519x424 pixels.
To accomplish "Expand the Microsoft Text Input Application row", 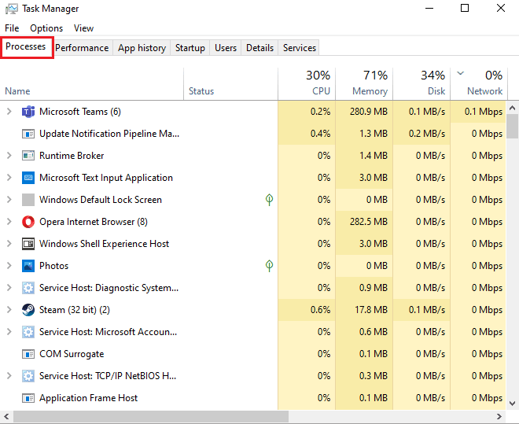I will coord(9,178).
